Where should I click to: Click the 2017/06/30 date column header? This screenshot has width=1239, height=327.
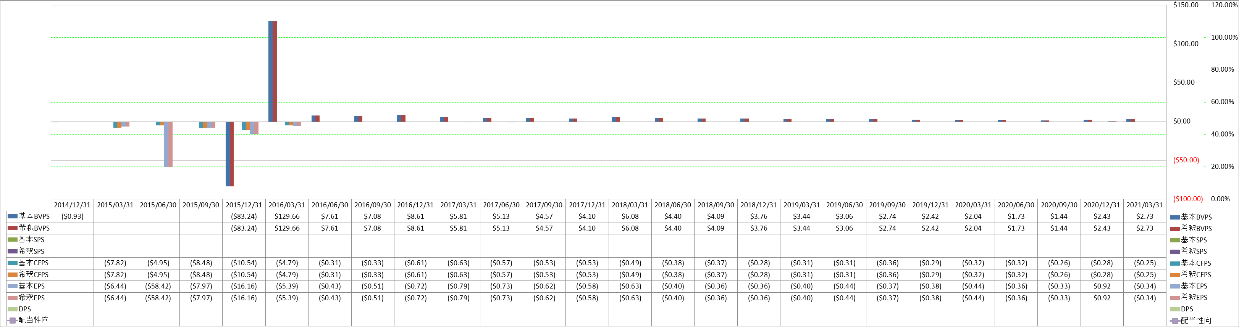click(x=501, y=205)
